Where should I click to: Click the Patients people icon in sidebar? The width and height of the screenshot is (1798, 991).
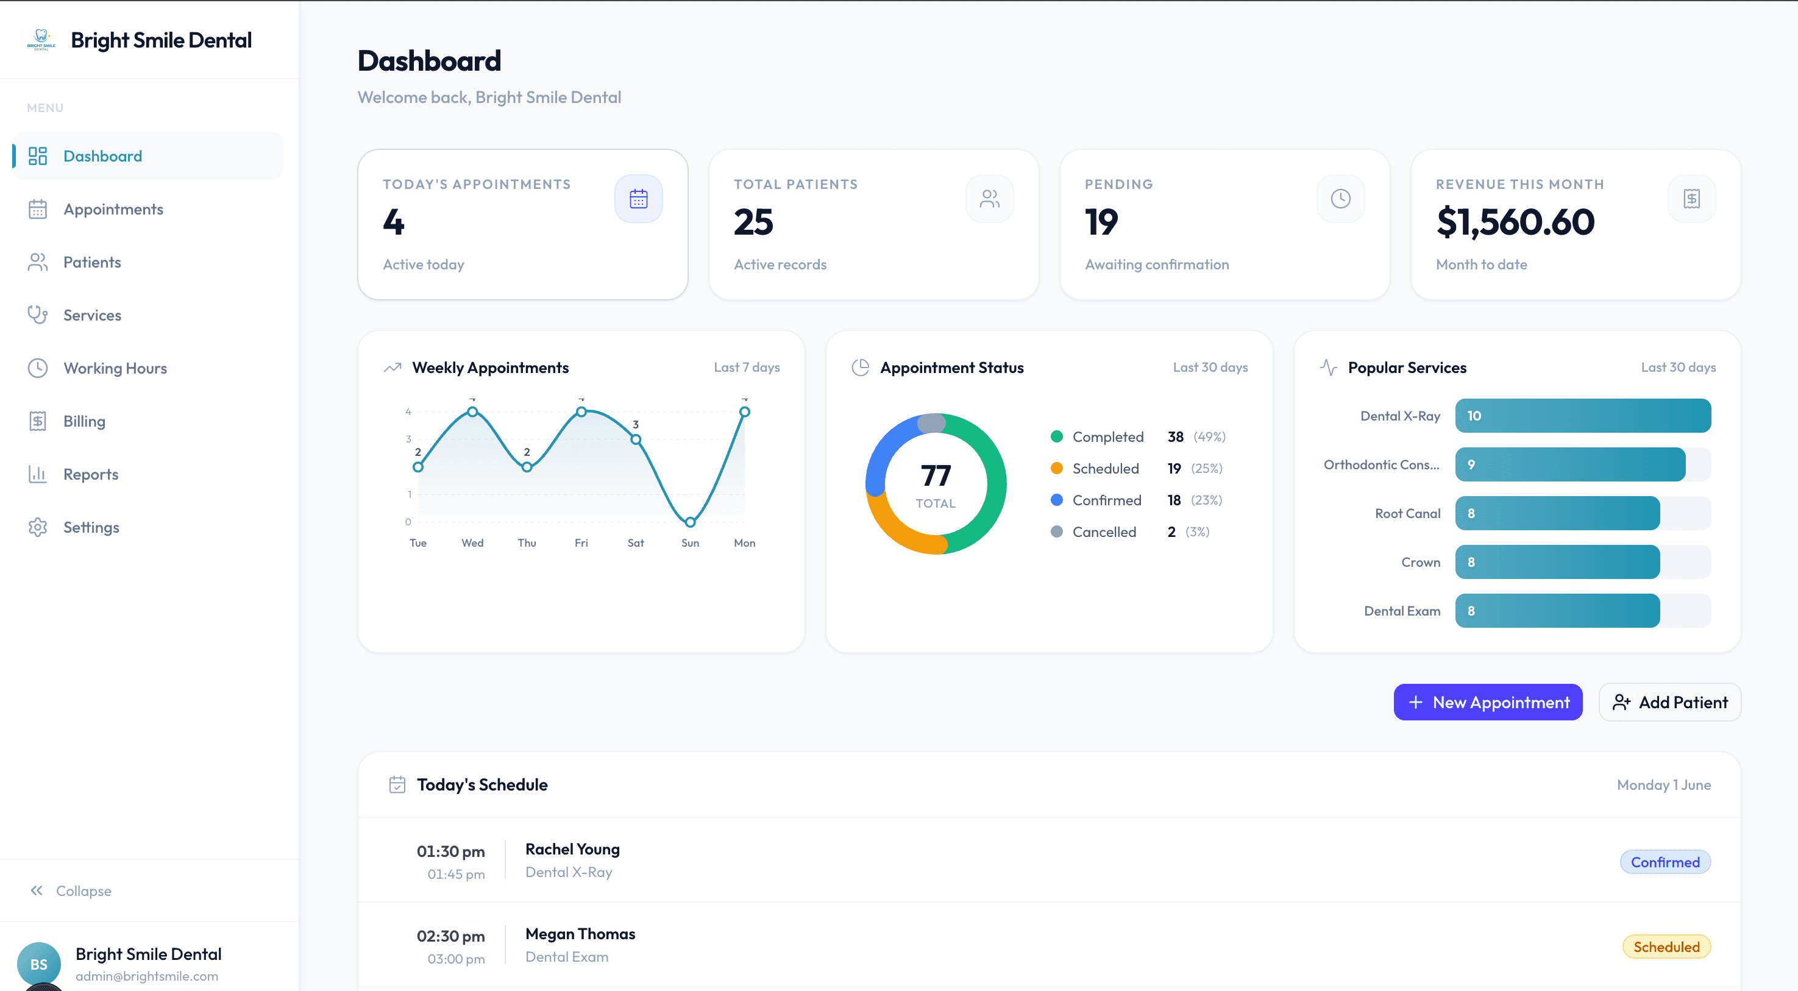coord(38,261)
